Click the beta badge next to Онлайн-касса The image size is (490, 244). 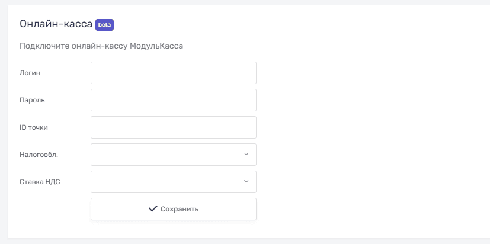(104, 25)
